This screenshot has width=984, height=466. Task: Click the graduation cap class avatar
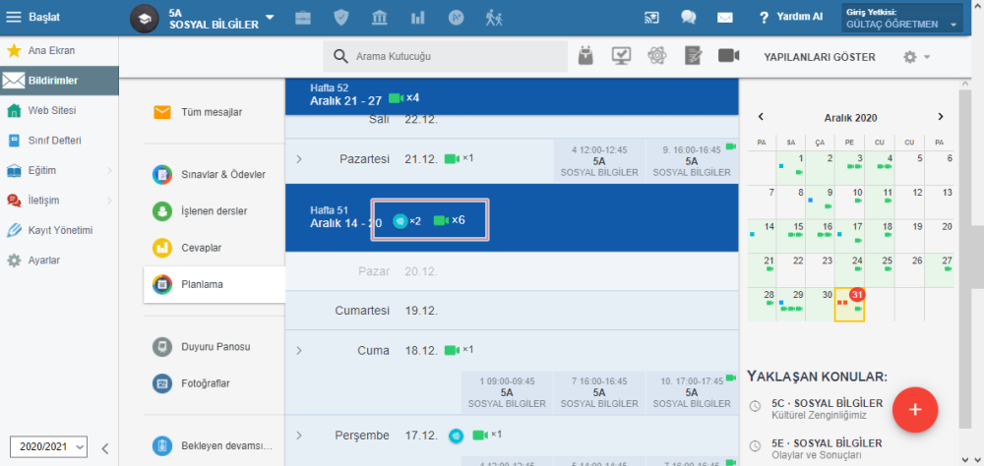(x=145, y=18)
